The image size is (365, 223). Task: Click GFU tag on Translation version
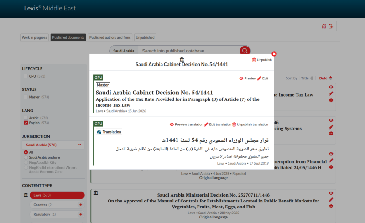[x=98, y=124]
